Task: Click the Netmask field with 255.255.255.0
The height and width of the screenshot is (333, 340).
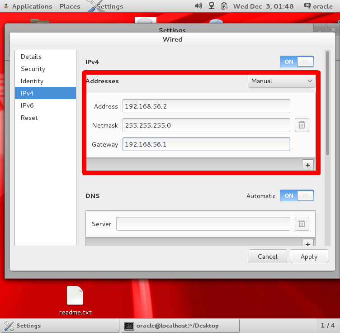Action: [206, 125]
